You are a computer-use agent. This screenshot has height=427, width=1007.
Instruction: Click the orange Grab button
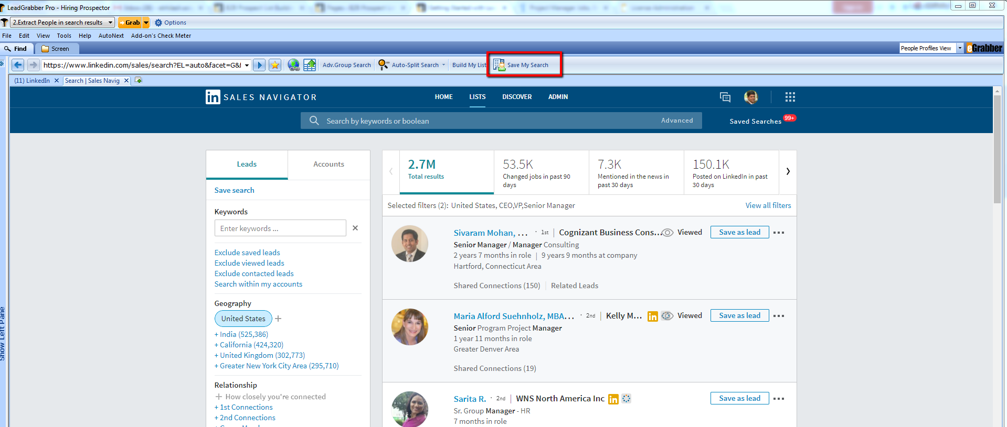tap(130, 23)
